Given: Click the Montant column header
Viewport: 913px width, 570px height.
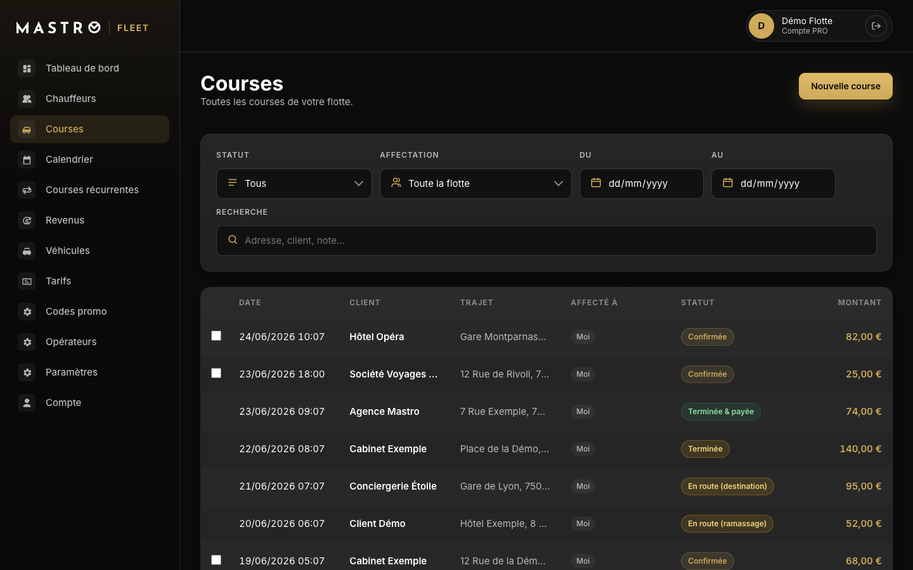Looking at the screenshot, I should tap(860, 303).
